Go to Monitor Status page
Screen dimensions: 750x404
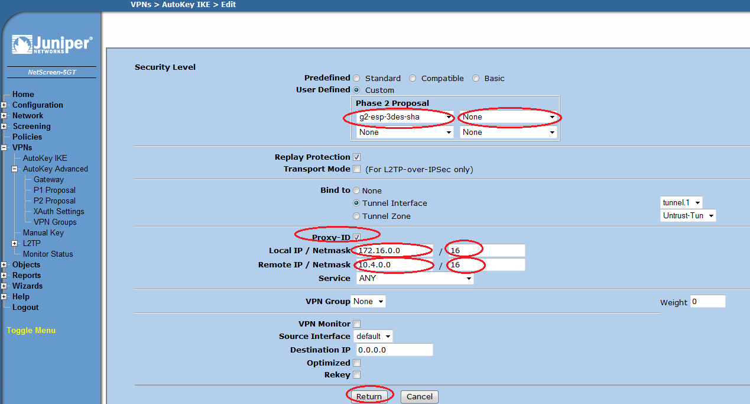coord(48,254)
